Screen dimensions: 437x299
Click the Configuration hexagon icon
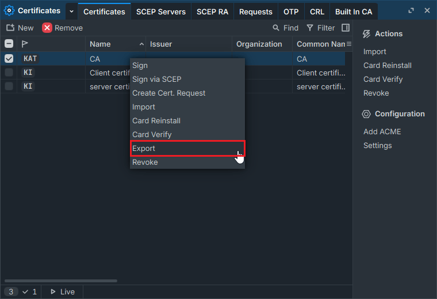pyautogui.click(x=366, y=114)
